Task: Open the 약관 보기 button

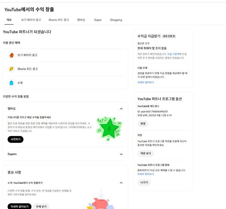Action: point(145,153)
